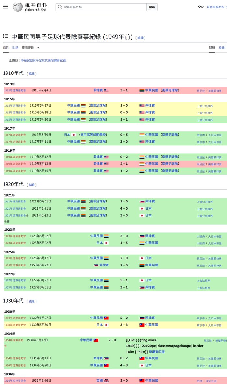Open 1930年遠東運動會 link in 1930年5月30日 row
This screenshot has width=227, height=390.
click(15, 325)
